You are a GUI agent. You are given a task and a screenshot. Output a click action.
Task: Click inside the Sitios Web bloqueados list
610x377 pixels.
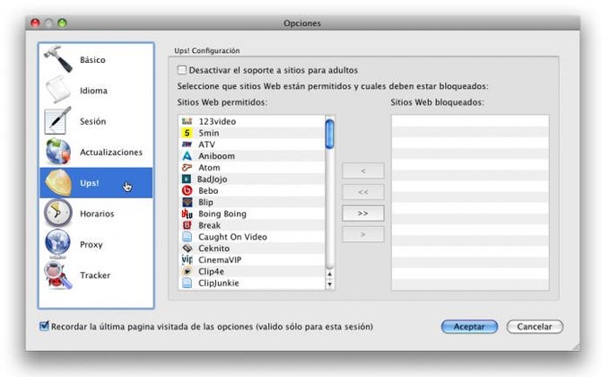470,202
